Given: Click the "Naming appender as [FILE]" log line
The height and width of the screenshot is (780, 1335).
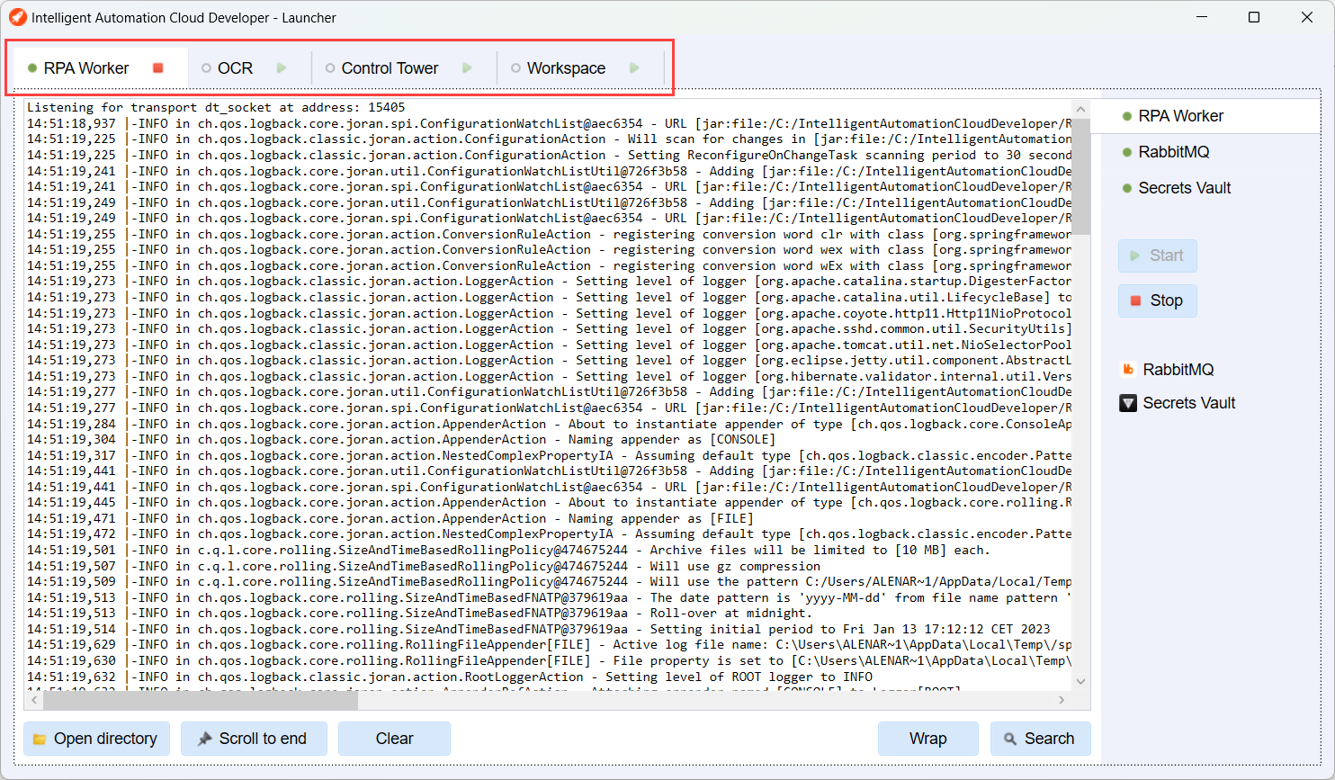Looking at the screenshot, I should coord(390,518).
